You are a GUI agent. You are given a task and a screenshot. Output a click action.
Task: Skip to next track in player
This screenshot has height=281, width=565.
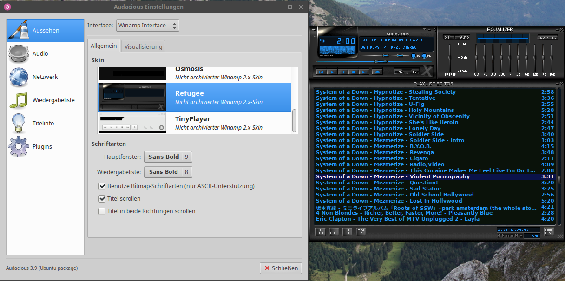click(x=364, y=72)
